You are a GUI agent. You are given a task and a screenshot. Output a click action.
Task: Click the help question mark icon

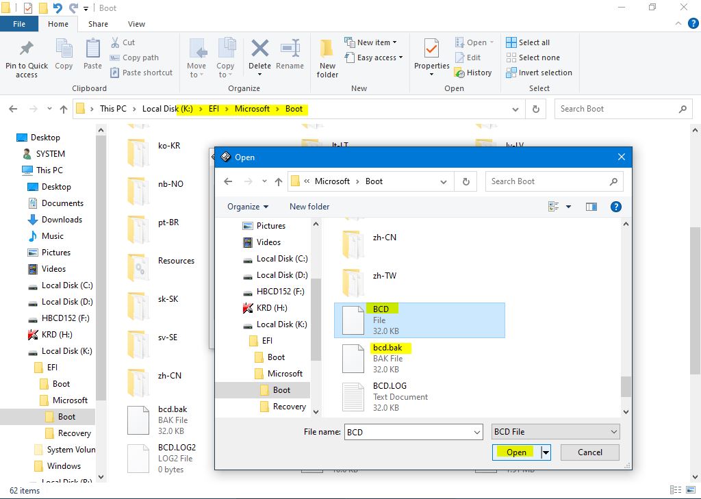coord(615,207)
